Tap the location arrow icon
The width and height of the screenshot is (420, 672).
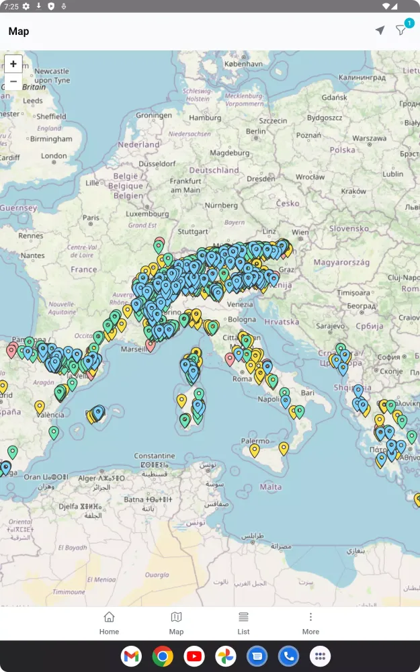[380, 30]
